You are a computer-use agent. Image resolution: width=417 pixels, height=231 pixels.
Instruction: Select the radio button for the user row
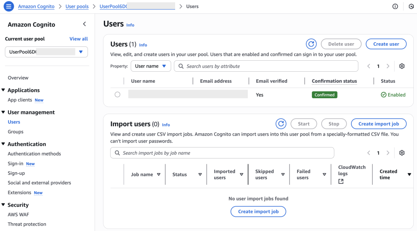click(117, 95)
